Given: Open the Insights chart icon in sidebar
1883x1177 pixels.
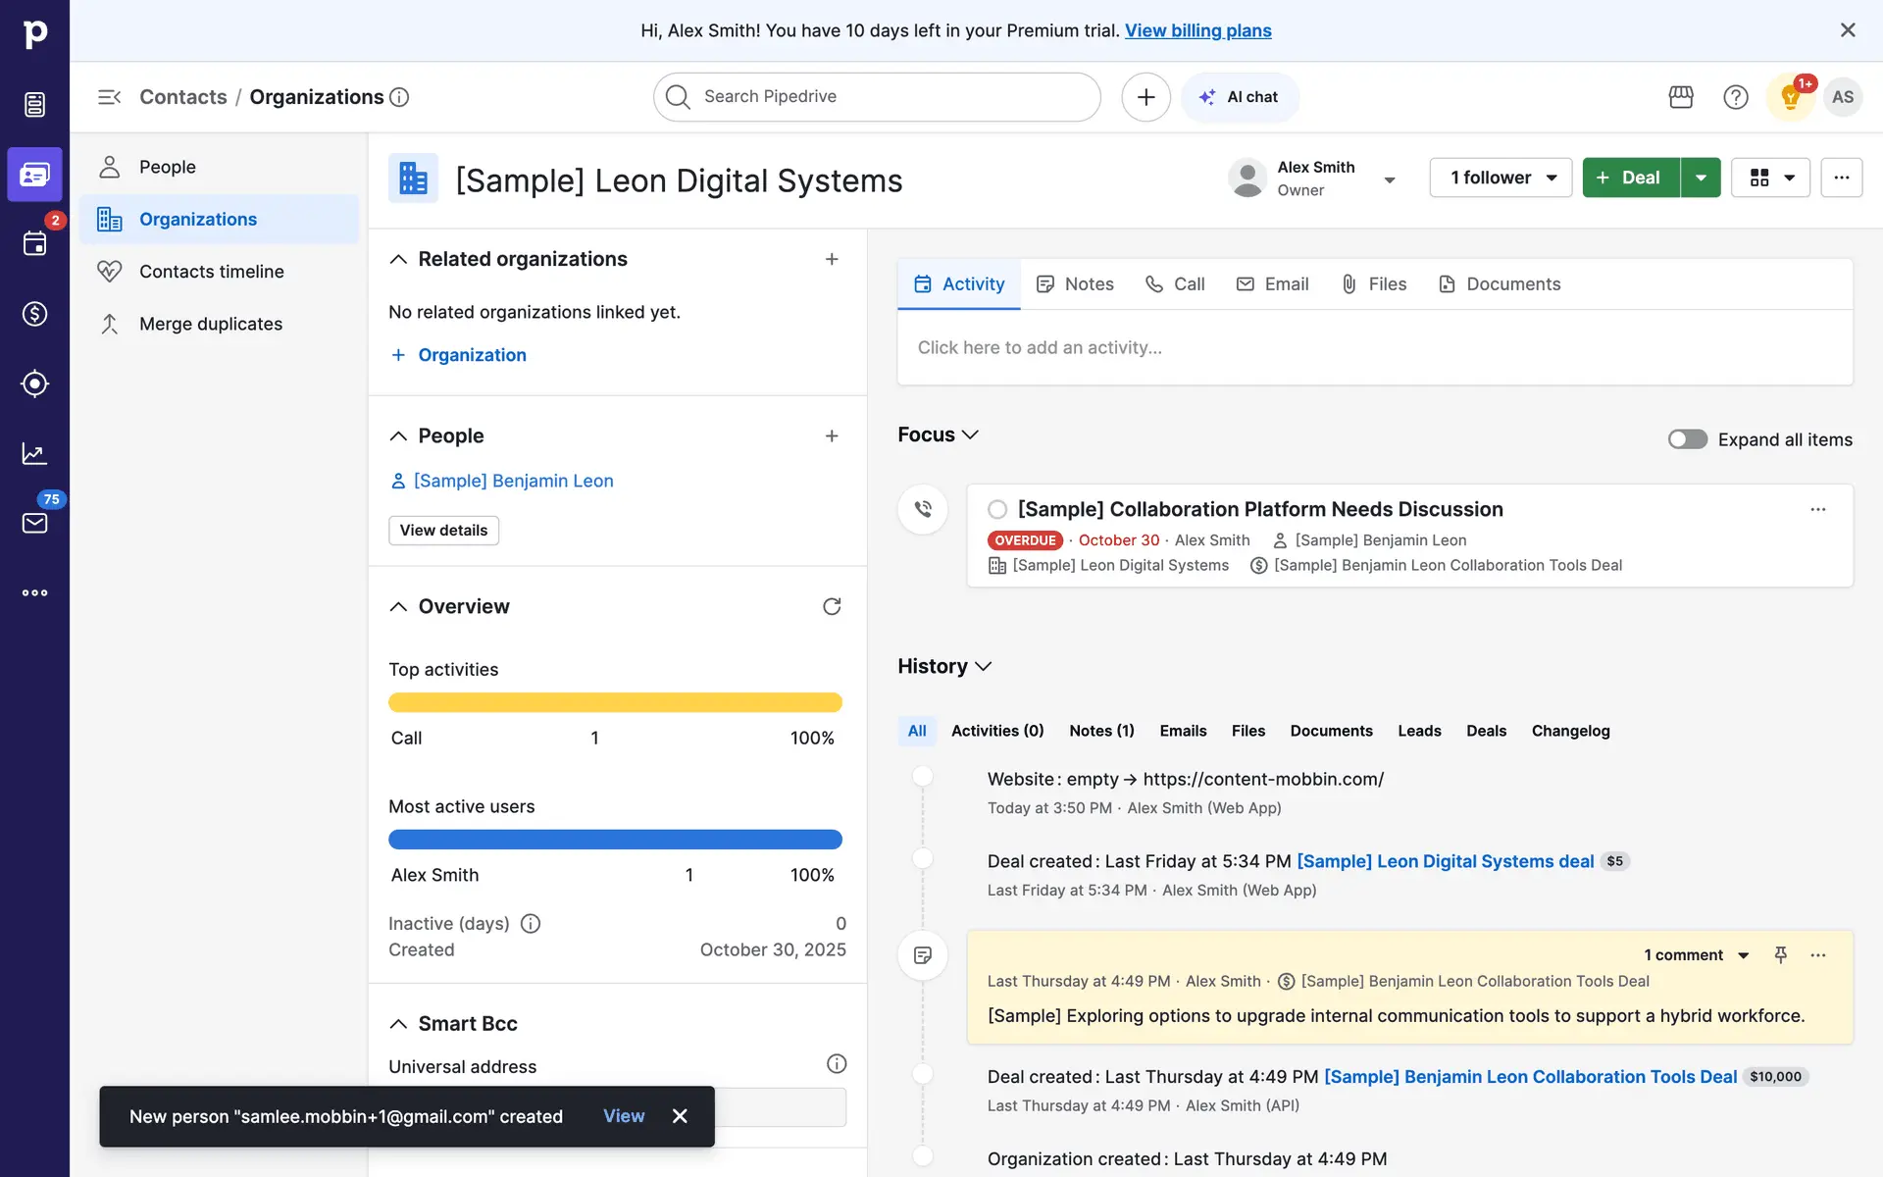Looking at the screenshot, I should tap(34, 453).
